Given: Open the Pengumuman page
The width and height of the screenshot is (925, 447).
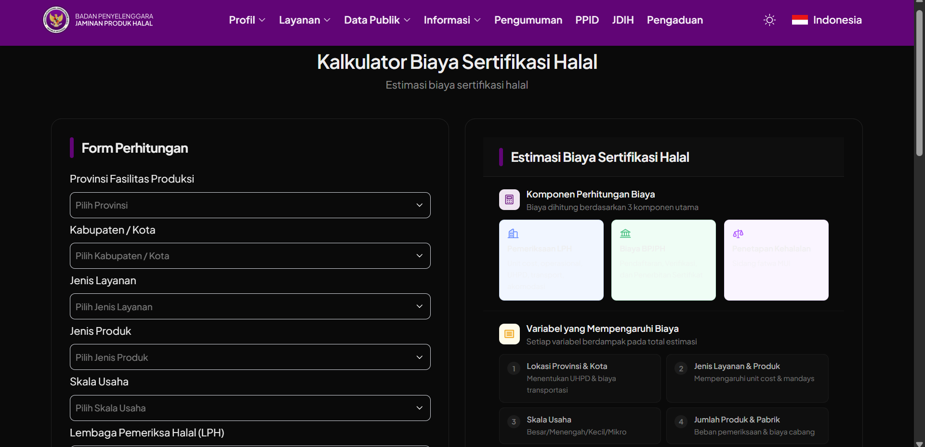Looking at the screenshot, I should [528, 20].
